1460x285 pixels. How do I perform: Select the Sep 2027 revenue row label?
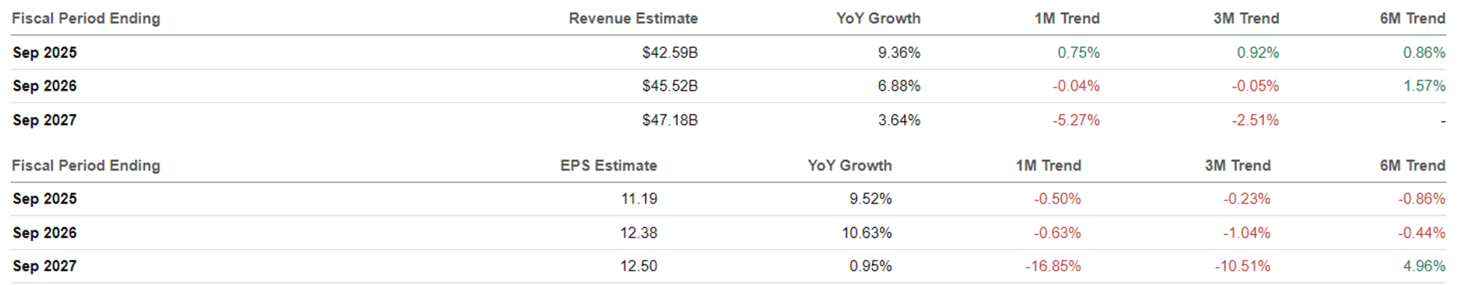click(45, 120)
